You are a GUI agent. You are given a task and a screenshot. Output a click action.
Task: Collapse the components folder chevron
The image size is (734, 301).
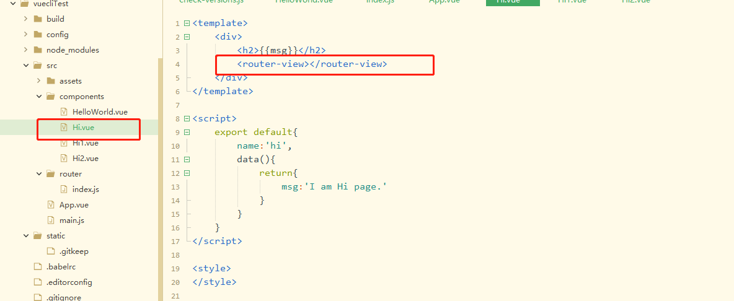[39, 96]
